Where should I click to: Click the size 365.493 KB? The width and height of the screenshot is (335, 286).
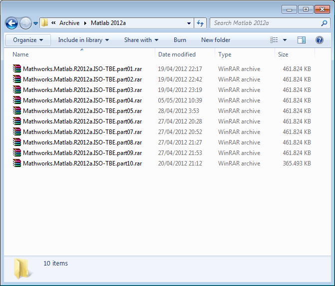297,163
